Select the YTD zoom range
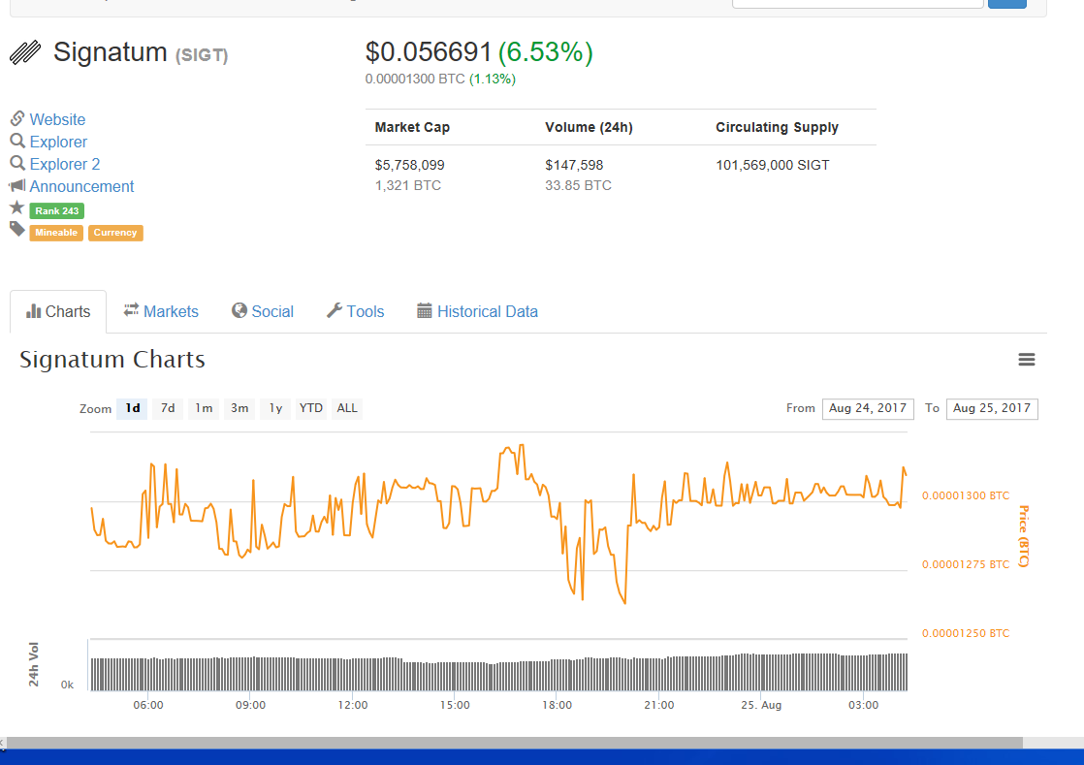This screenshot has height=765, width=1084. point(311,408)
